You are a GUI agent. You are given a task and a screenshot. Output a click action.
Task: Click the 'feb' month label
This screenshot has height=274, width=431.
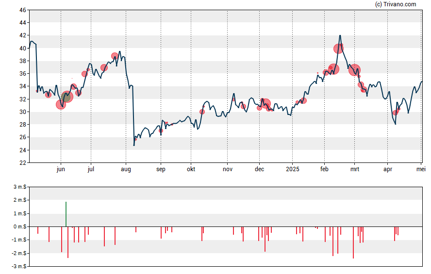324,169
